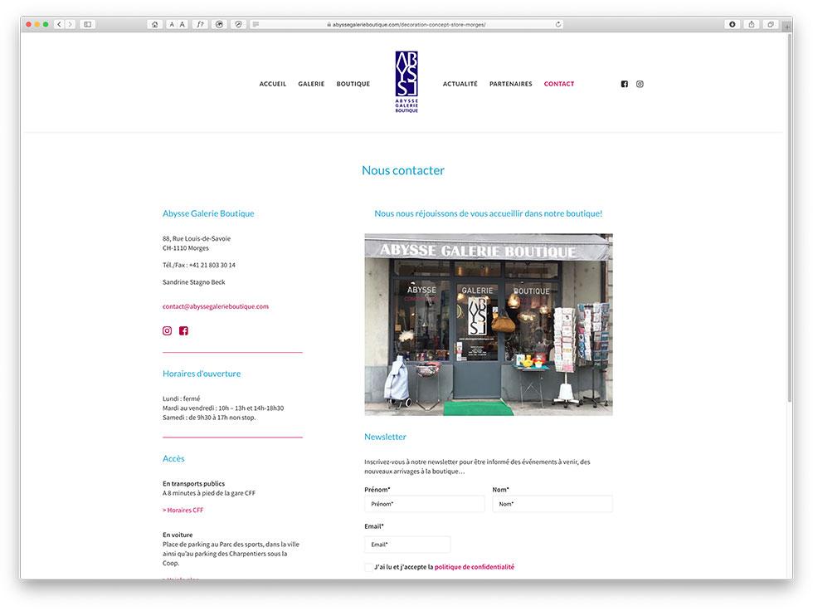Show all tabs overview button
The height and width of the screenshot is (611, 813).
tap(771, 24)
